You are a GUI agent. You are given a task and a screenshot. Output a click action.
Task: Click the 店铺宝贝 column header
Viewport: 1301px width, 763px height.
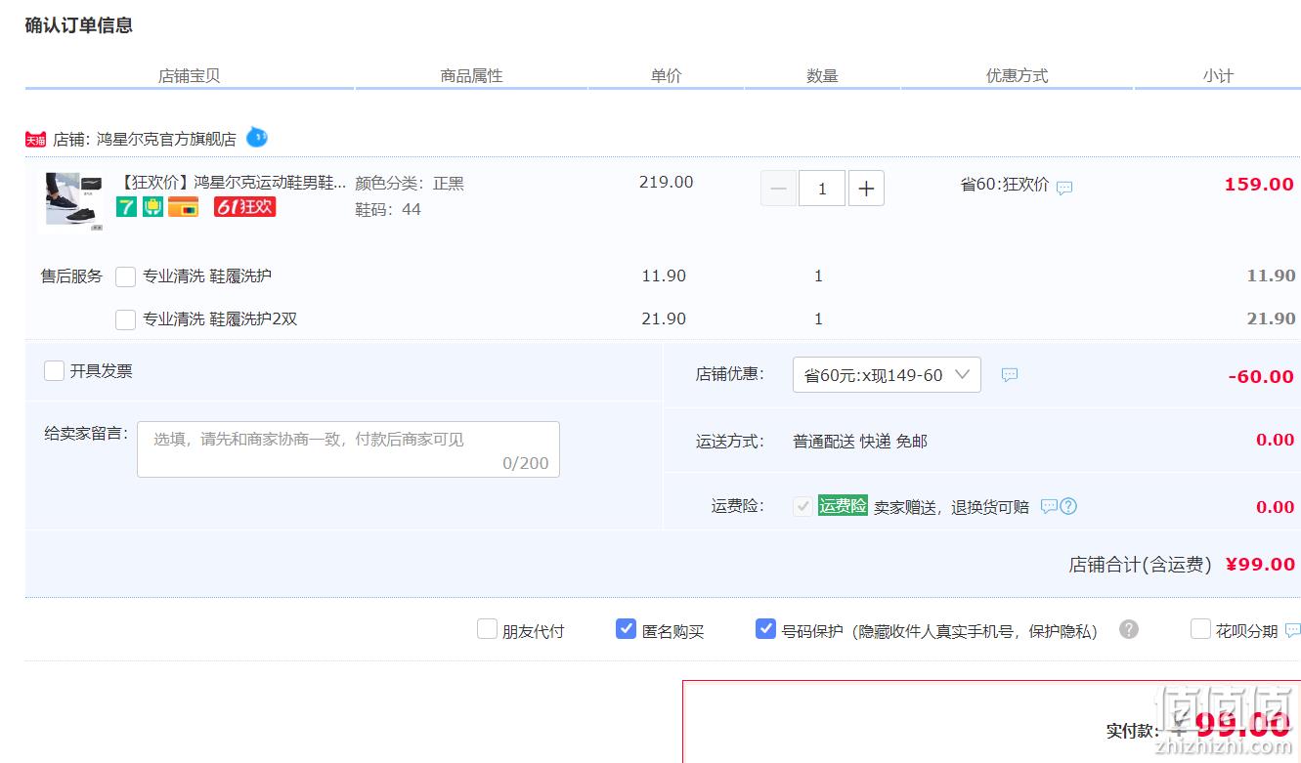[x=190, y=76]
